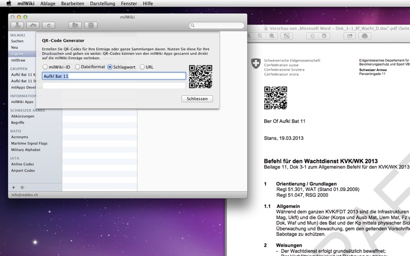The image size is (410, 256).
Task: Click 'Ber Of Aufkl Bat 11' in PDF
Action: 284,121
